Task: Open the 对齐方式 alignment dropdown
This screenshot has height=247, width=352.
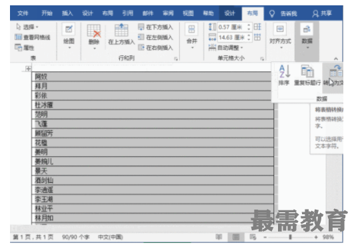Action: pyautogui.click(x=280, y=37)
